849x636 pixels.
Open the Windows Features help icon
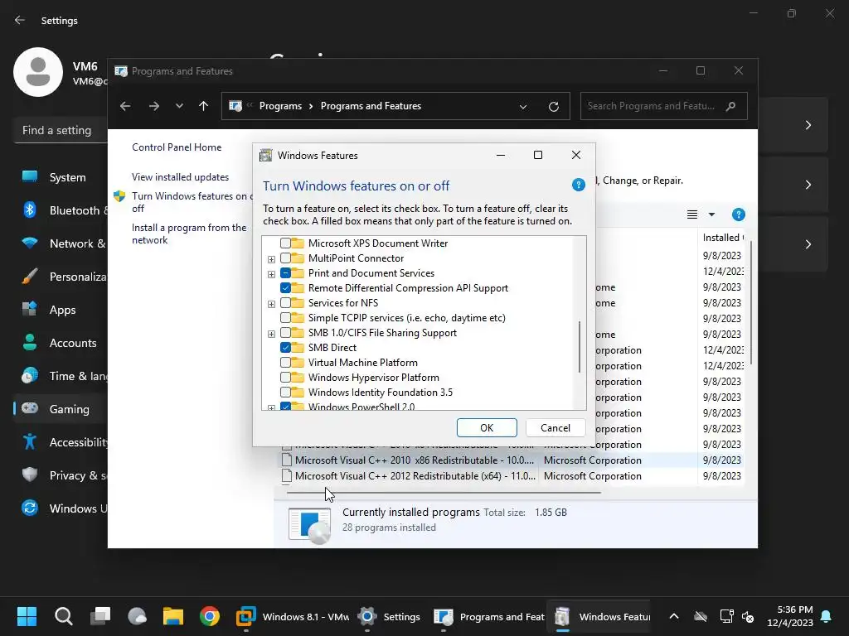pos(578,185)
